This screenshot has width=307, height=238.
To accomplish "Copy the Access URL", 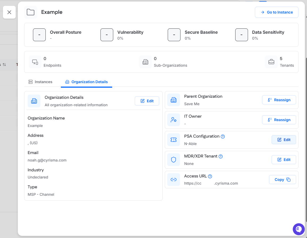I will (x=282, y=180).
